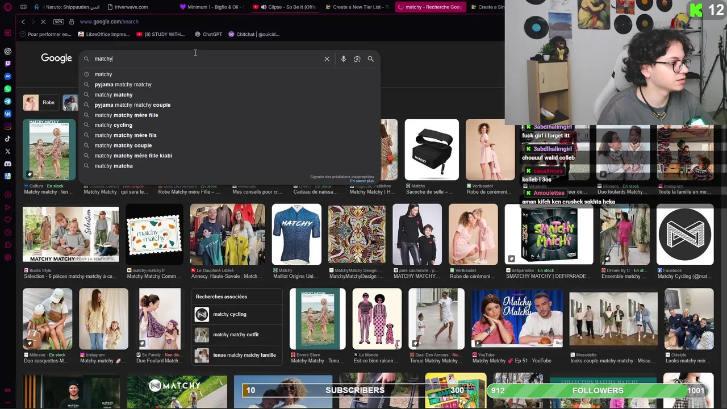Open Instagram in the sidebar
727x409 pixels.
coord(7,126)
